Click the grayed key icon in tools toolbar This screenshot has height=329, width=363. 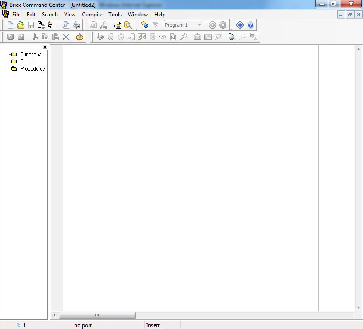[x=243, y=37]
